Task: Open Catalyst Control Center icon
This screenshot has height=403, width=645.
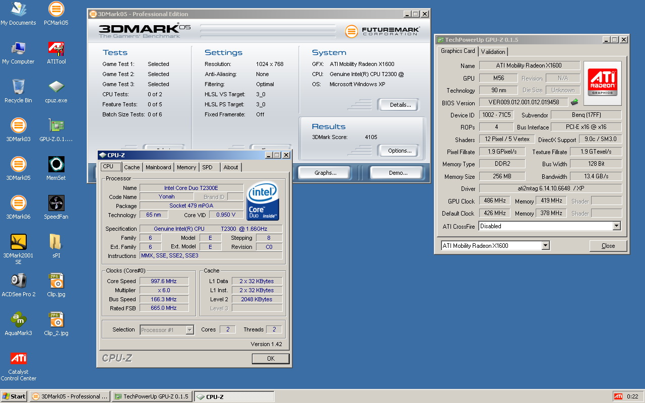Action: coord(18,366)
